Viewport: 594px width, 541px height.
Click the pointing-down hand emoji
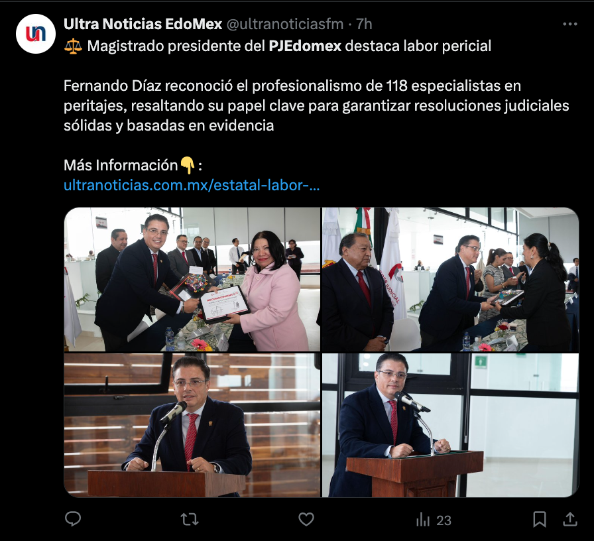[187, 165]
